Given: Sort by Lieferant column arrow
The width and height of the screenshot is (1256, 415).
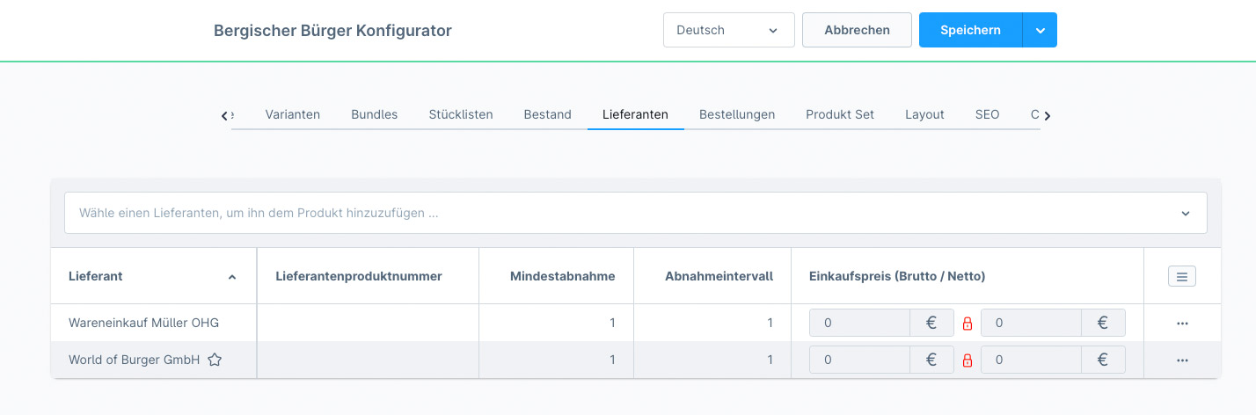Looking at the screenshot, I should (x=232, y=277).
